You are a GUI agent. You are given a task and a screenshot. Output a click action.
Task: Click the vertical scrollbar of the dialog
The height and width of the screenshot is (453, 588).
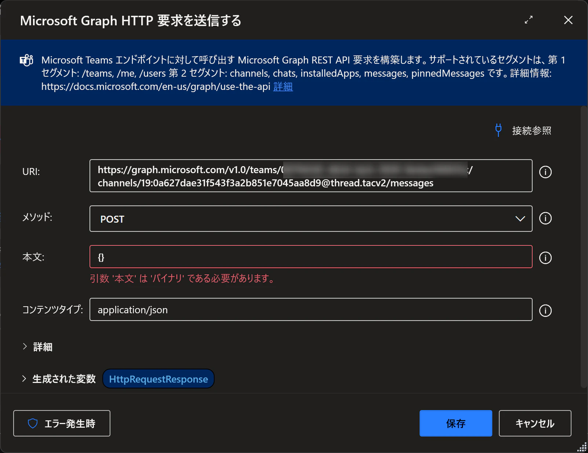584,247
